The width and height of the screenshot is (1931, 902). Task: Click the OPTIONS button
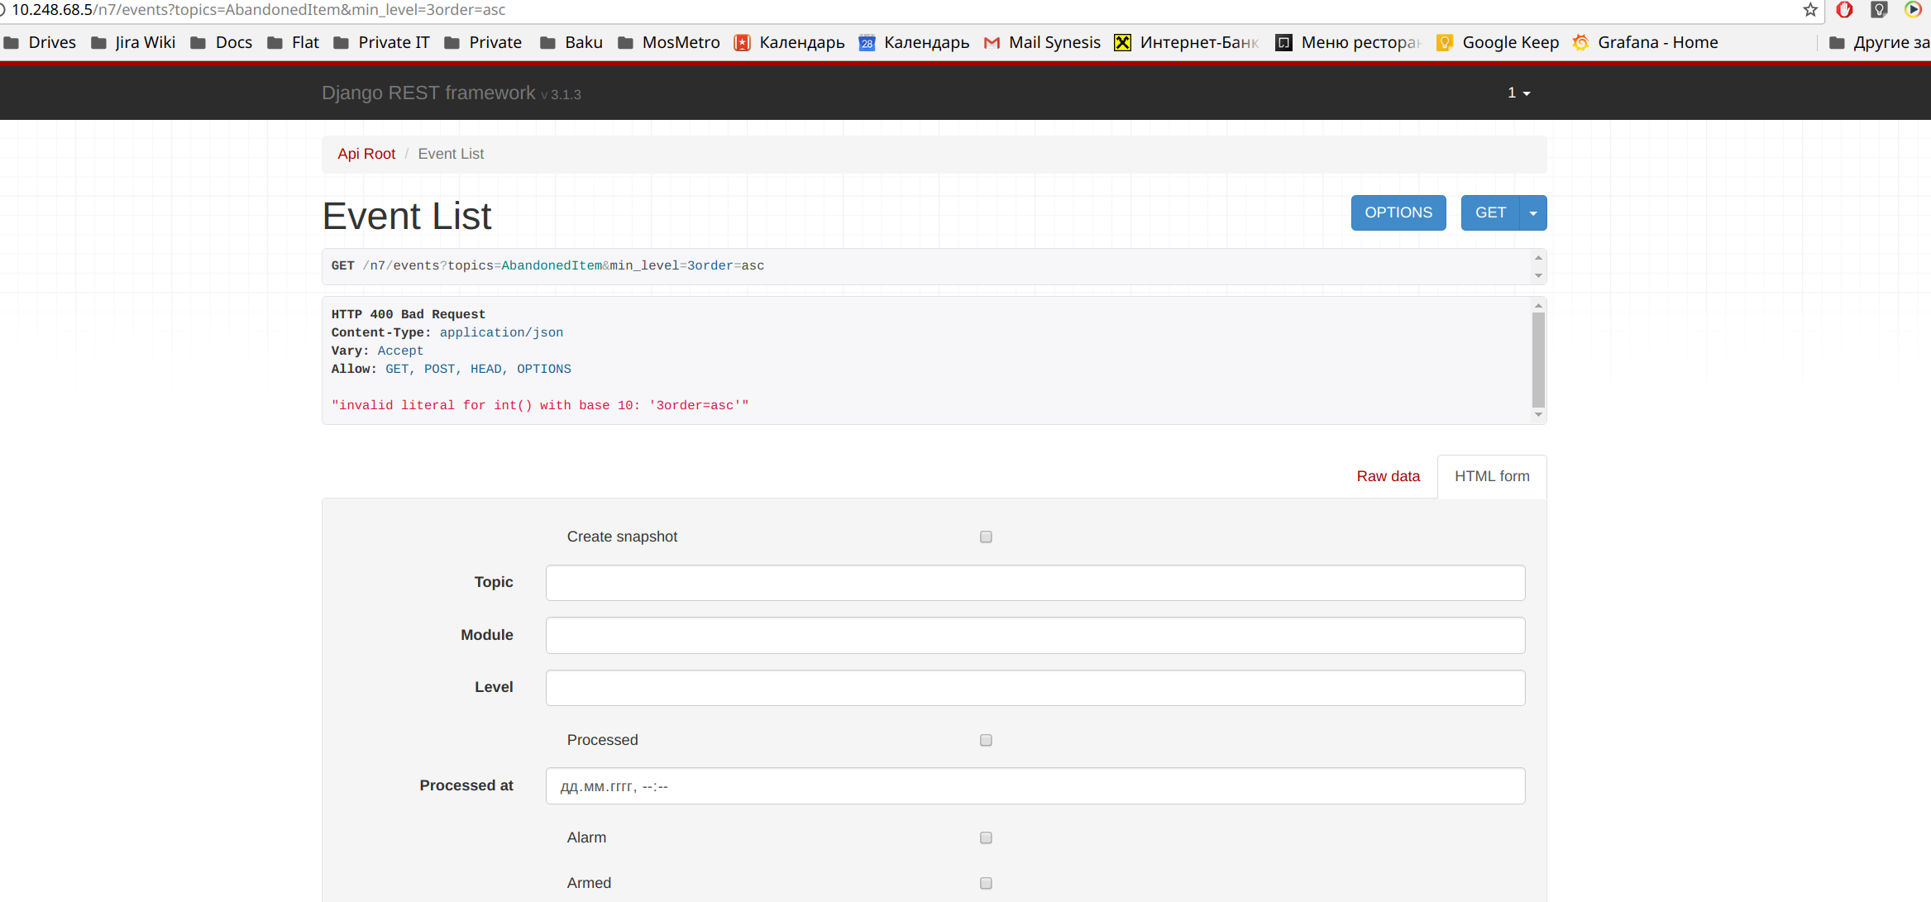coord(1398,212)
